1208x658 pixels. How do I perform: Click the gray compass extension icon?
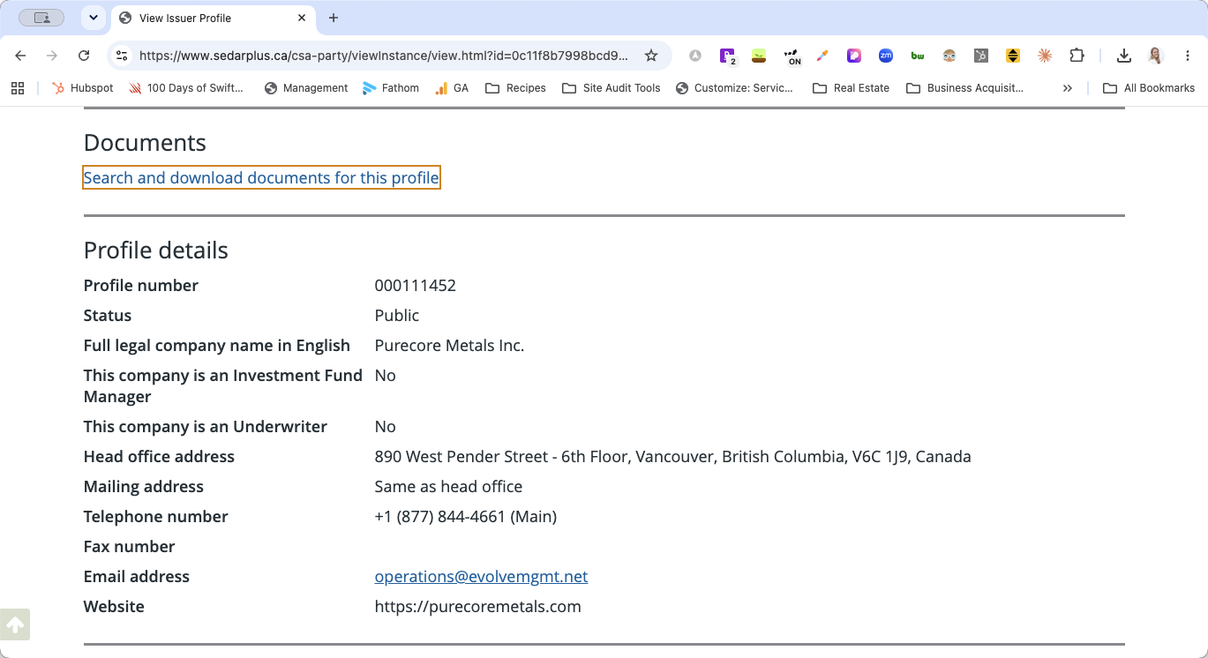tap(695, 56)
